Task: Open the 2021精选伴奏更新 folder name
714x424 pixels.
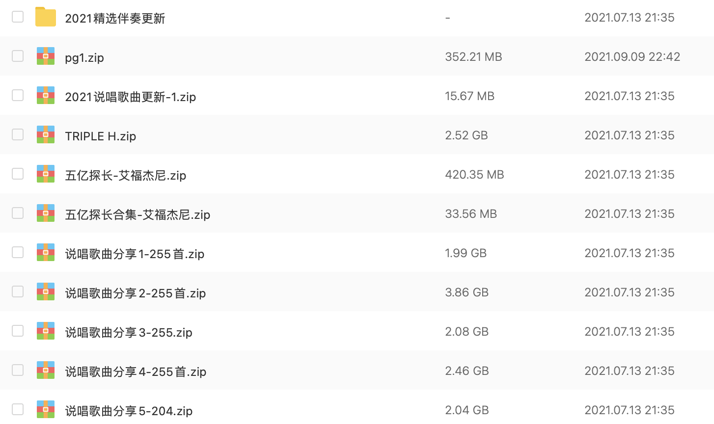Action: pos(115,18)
